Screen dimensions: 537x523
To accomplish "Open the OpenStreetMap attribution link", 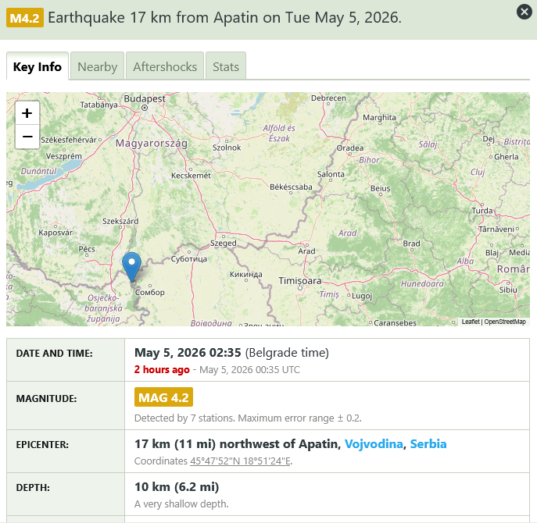I will pyautogui.click(x=505, y=322).
